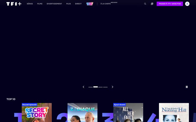Open All Her Fault poster
Image resolution: width=196 pixels, height=122 pixels.
coord(128,113)
